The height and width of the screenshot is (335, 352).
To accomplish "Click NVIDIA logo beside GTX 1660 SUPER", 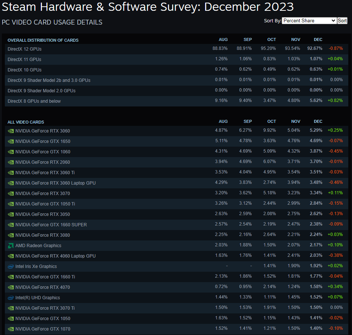I will coord(11,225).
